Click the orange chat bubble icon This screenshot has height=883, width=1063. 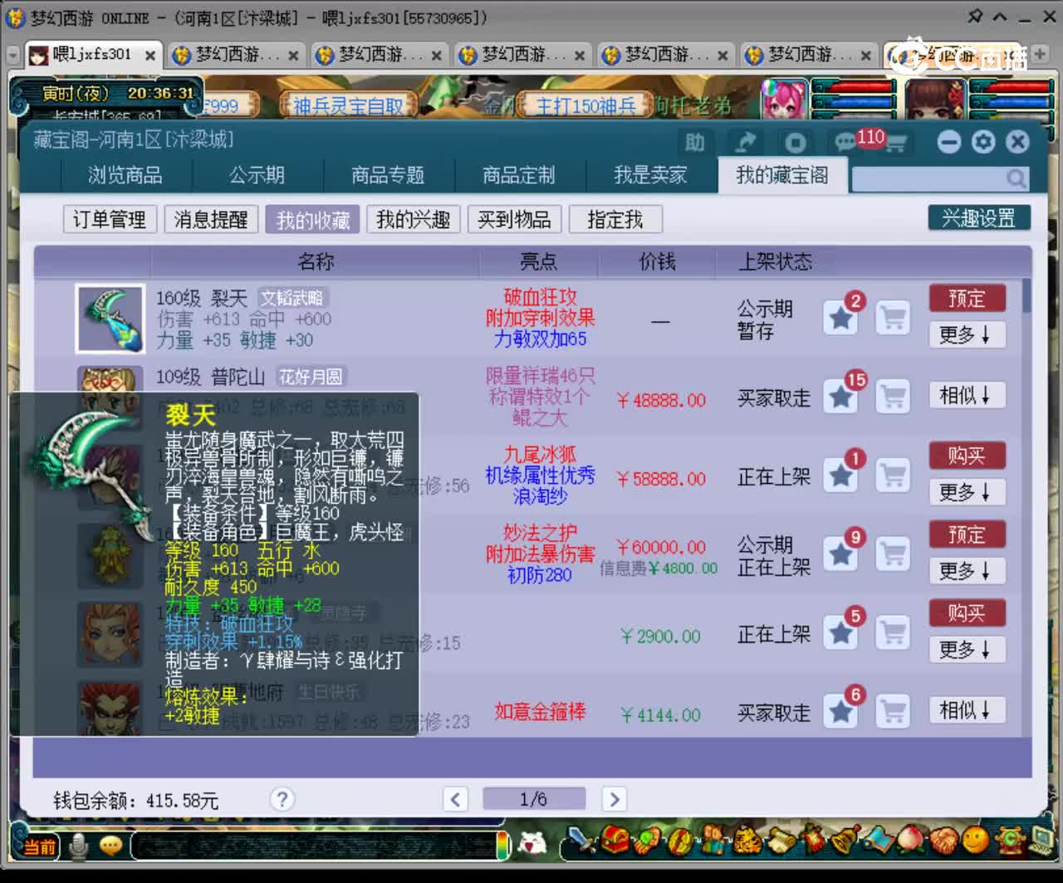[110, 846]
